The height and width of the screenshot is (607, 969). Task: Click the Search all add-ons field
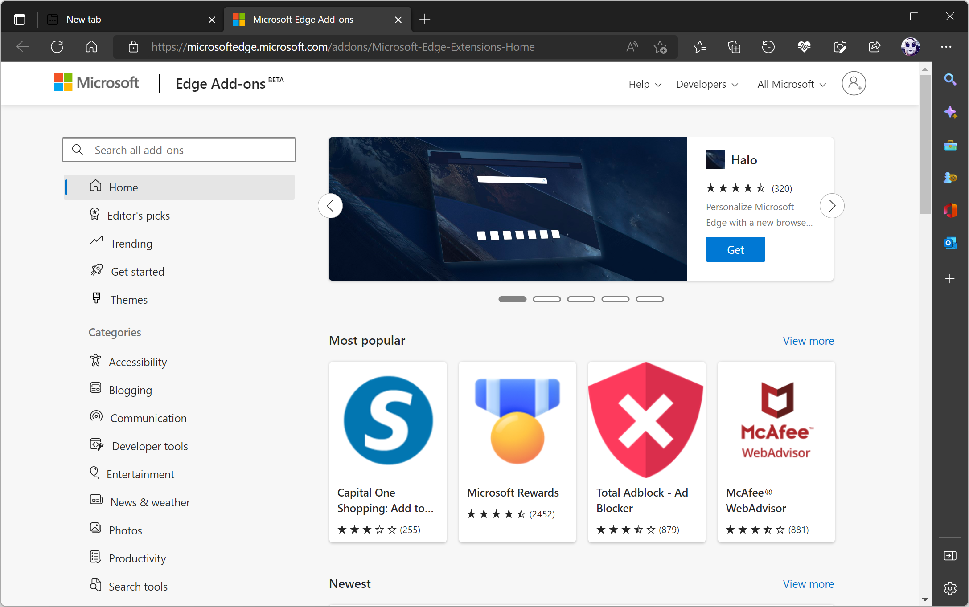179,150
